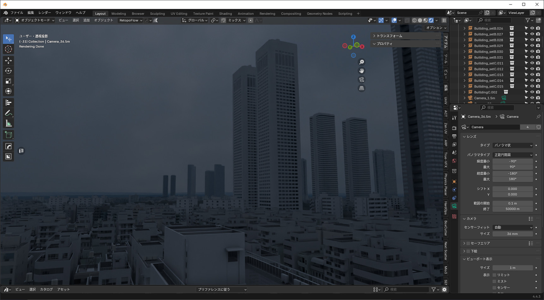Image resolution: width=544 pixels, height=300 pixels.
Task: Switch to rendered shading mode
Action: 431,20
